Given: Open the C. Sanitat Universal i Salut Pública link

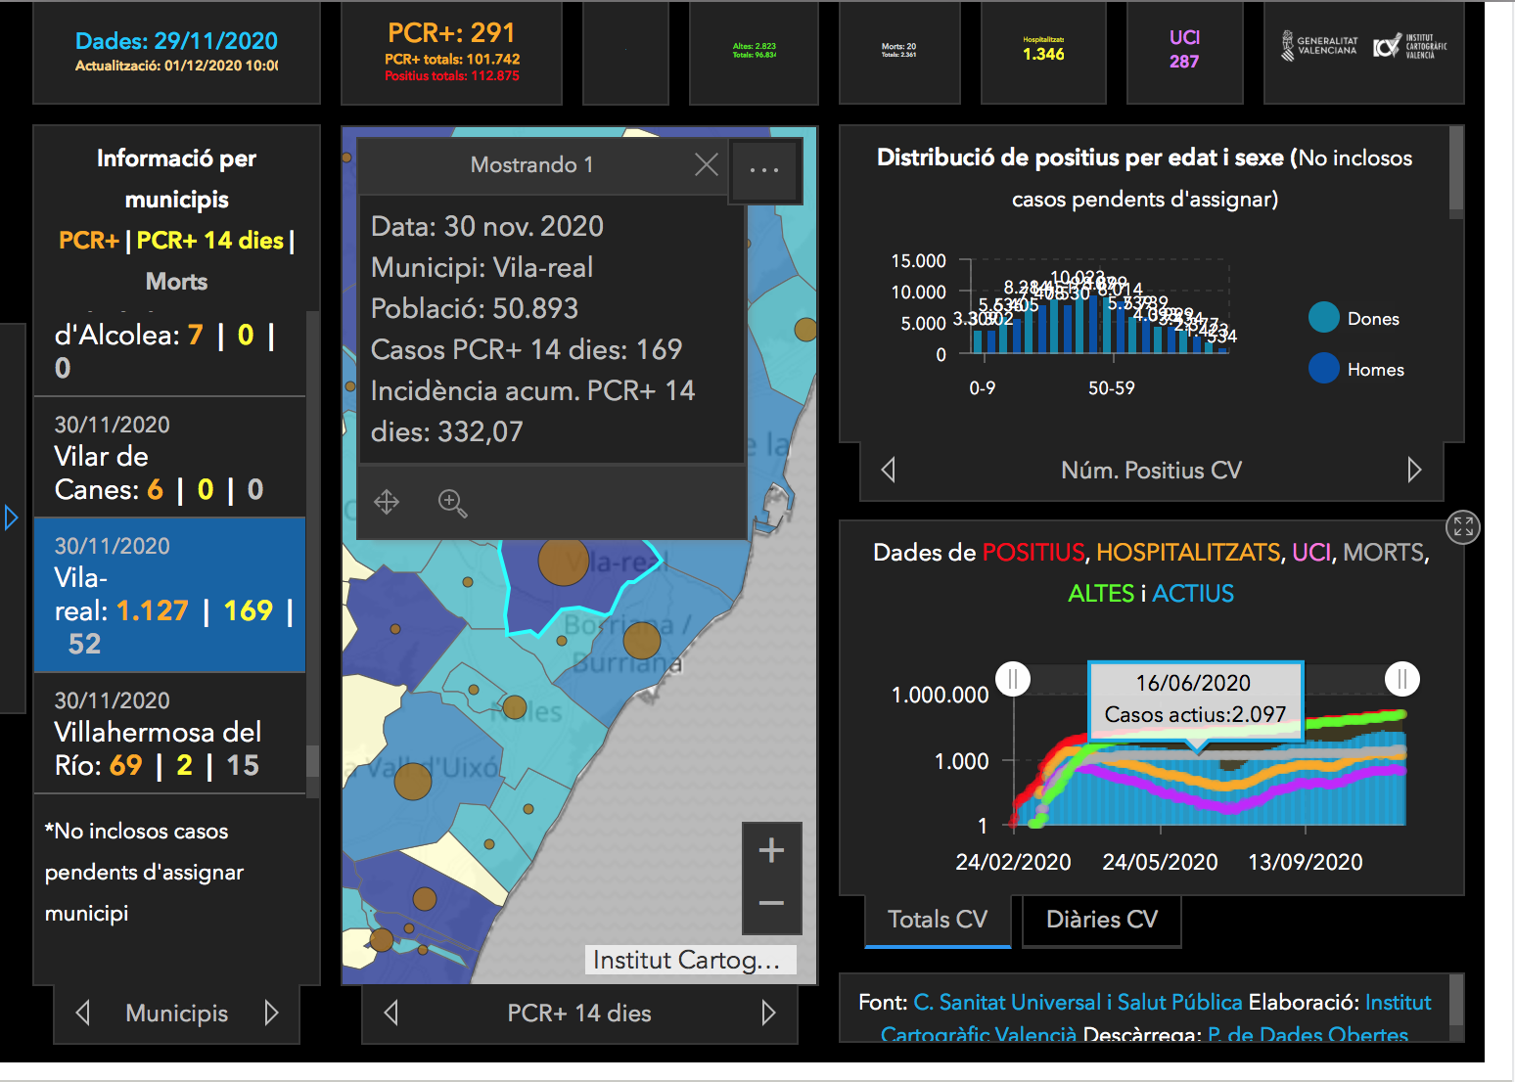Looking at the screenshot, I should point(1078,1003).
